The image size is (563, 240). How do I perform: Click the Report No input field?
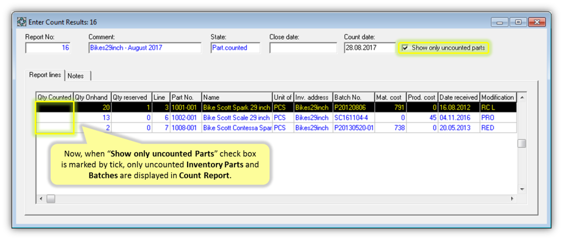click(48, 47)
